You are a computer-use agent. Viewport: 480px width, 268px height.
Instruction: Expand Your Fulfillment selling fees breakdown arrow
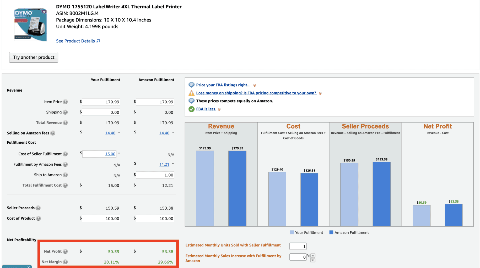pos(119,132)
